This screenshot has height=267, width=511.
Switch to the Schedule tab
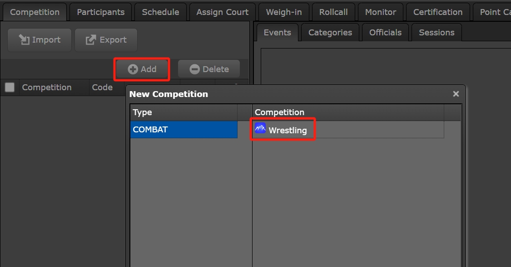click(x=160, y=12)
